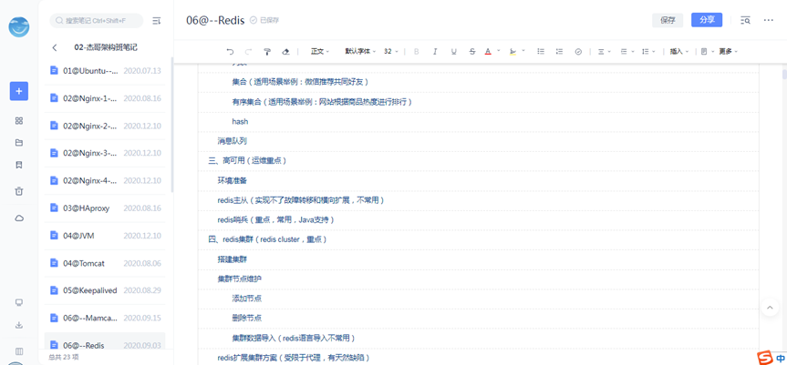Toggle bold formatting
Viewport: 787px width, 365px height.
[417, 52]
